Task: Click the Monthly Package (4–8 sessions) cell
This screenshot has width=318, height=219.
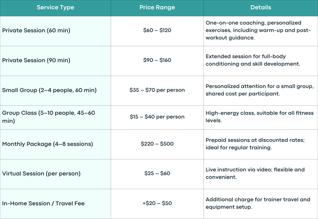Action: point(55,144)
